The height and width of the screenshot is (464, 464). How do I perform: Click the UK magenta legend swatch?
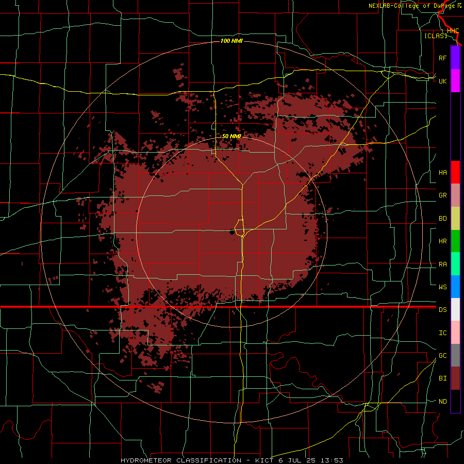point(455,81)
